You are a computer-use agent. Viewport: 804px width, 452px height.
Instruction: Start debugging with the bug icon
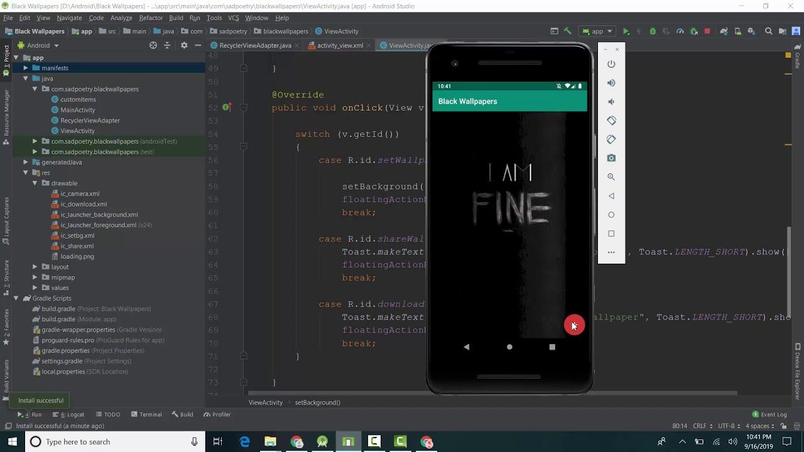(653, 31)
